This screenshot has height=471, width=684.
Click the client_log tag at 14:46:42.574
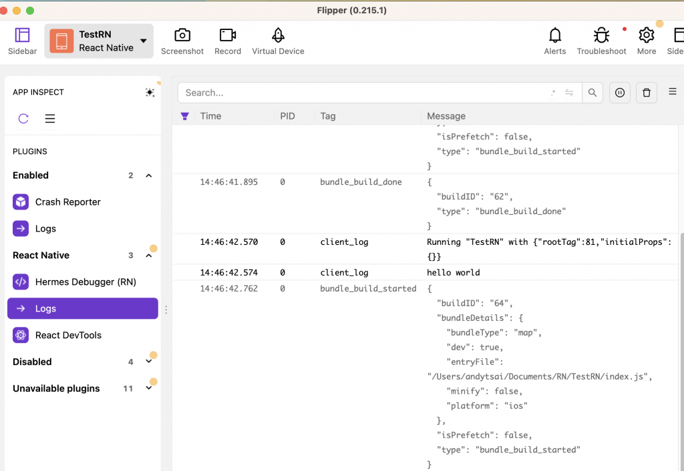344,273
